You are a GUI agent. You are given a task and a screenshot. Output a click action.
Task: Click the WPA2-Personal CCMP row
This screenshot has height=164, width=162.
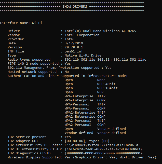pos(85,125)
